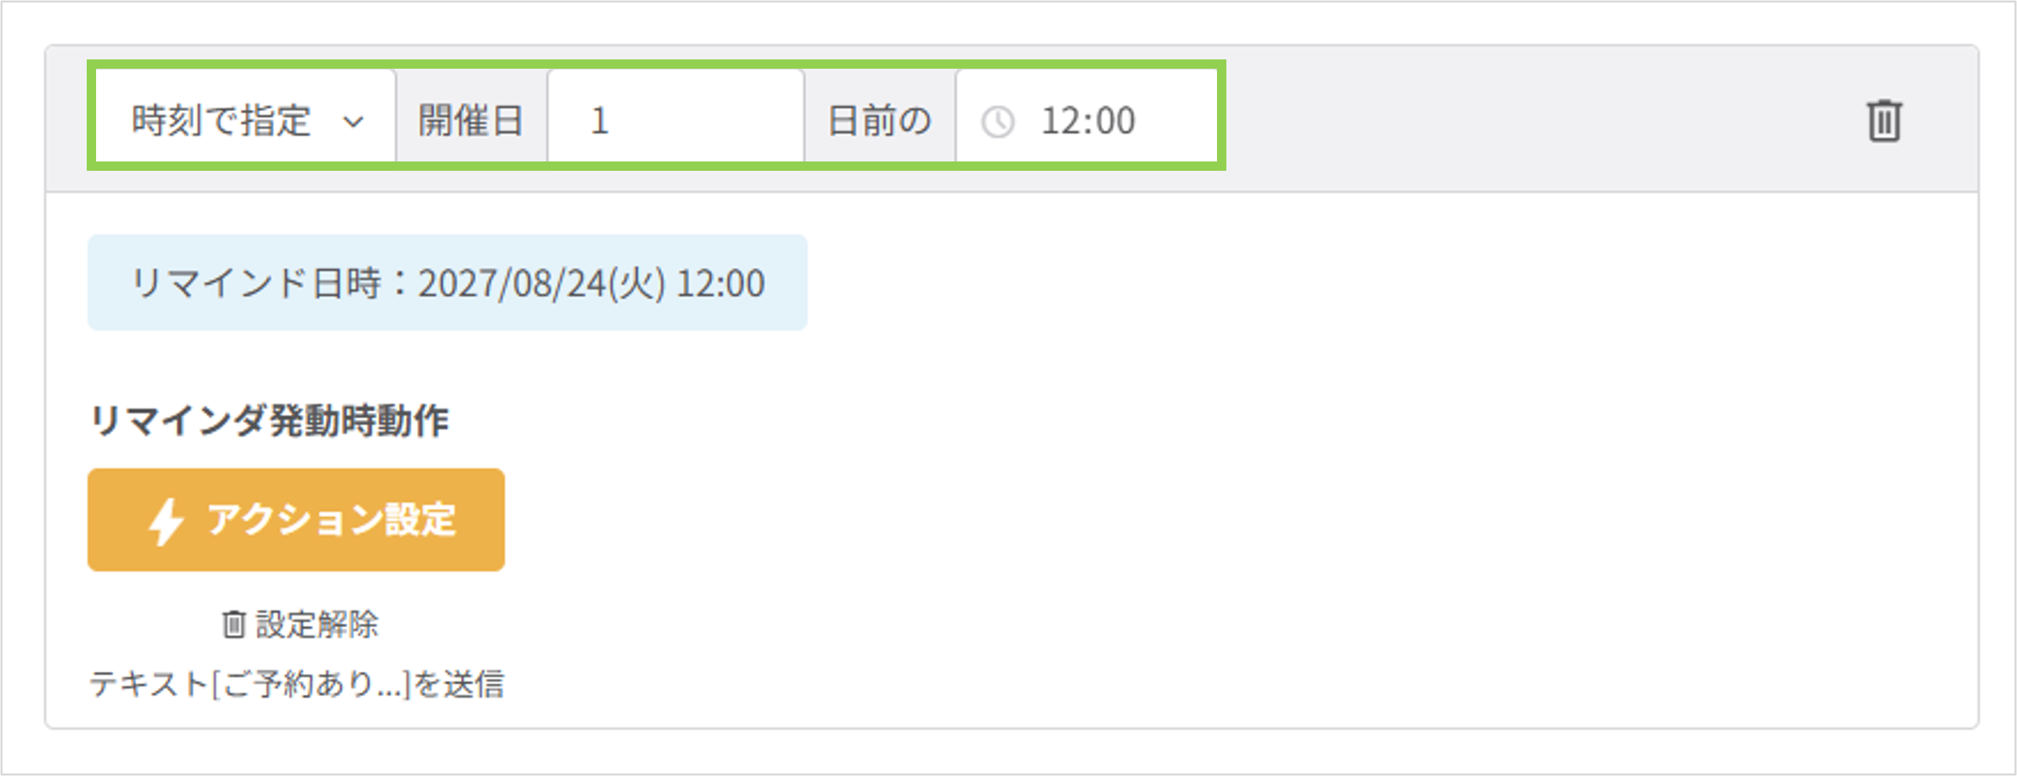Screen dimensions: 2017x776
Task: Click the テキスト[ご予約あり...]を送信 summary text
Action: tap(297, 684)
